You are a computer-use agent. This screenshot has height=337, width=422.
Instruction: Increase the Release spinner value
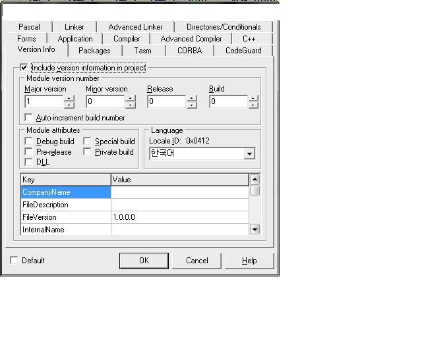tap(191, 99)
